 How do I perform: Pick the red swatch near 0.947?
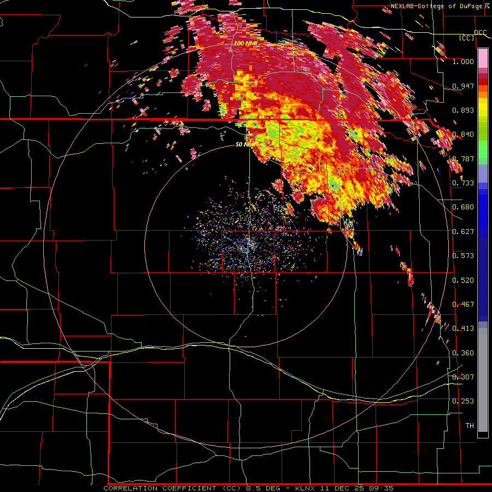pos(483,82)
